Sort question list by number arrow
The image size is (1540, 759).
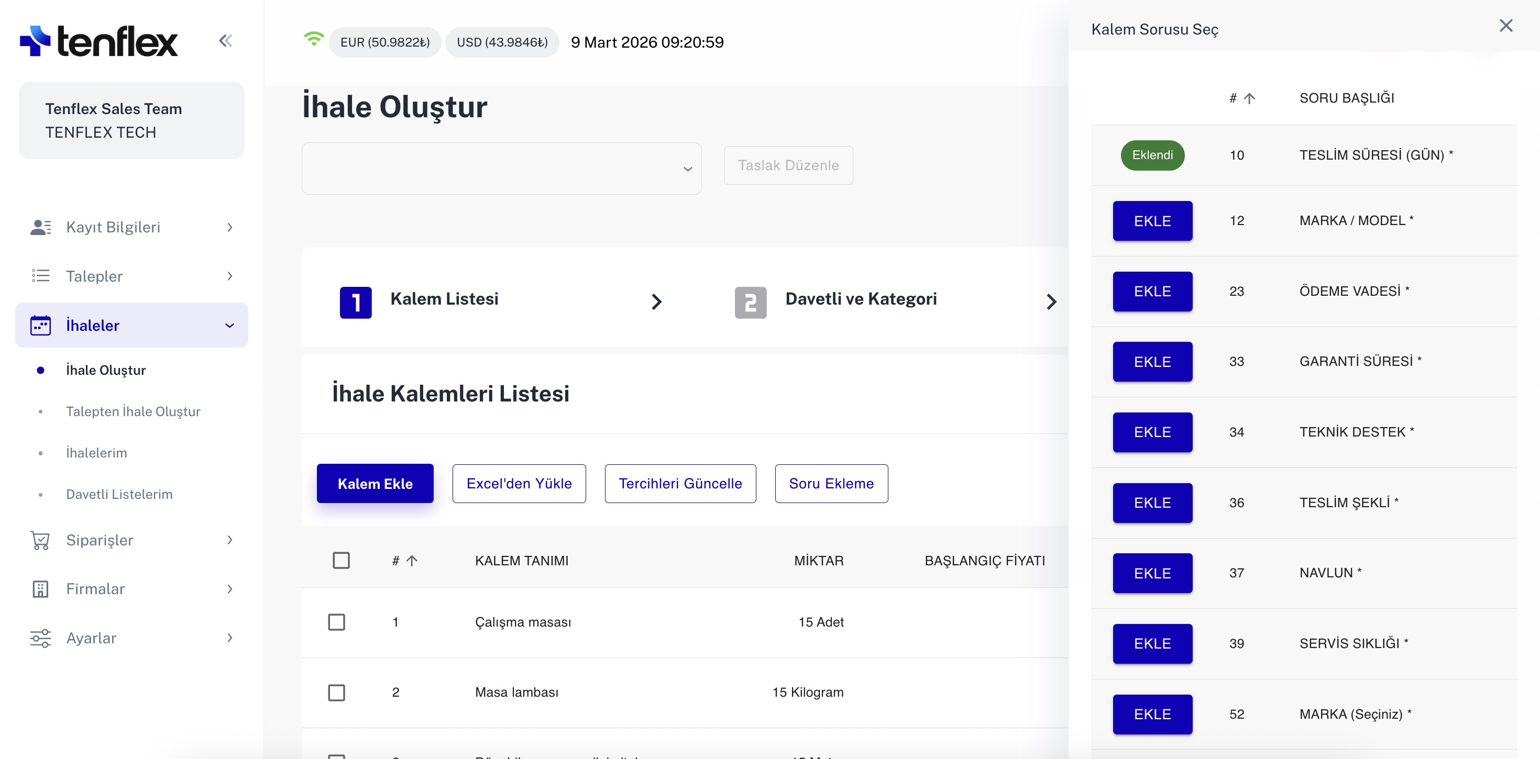(x=1249, y=98)
